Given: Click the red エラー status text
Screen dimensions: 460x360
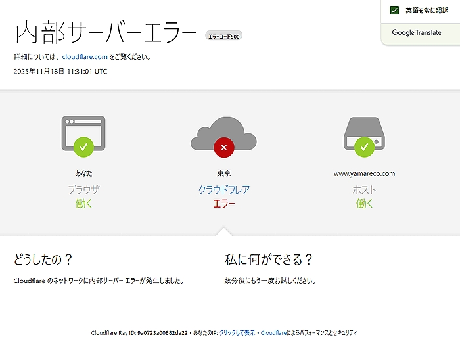Looking at the screenshot, I should [x=223, y=204].
